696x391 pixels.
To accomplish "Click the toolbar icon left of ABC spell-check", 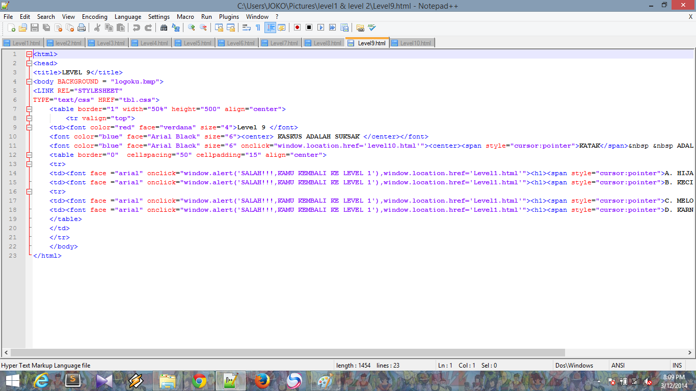I will click(x=360, y=27).
